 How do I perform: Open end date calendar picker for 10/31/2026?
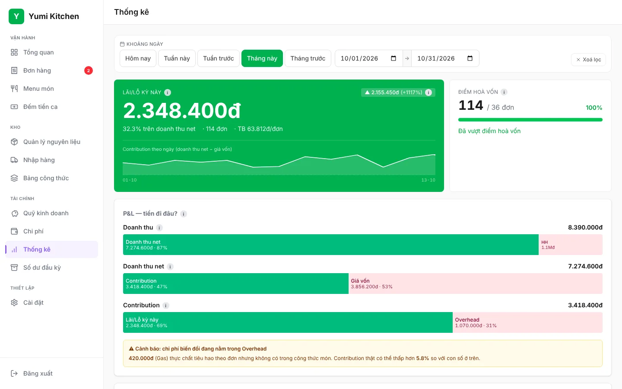(x=470, y=58)
